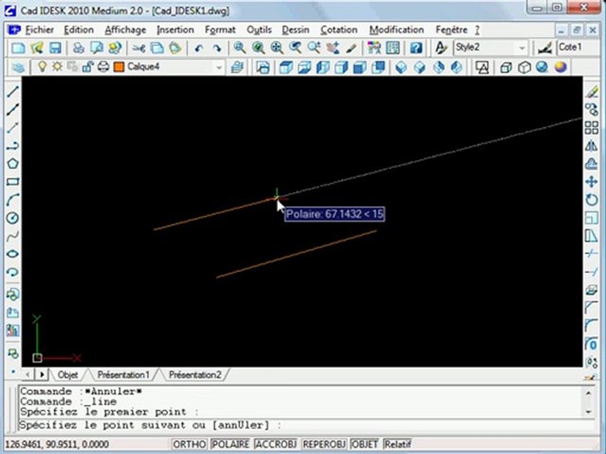Viewport: 606px width, 454px height.
Task: Click the Mirror tool in right toolbar
Action: coord(591,146)
